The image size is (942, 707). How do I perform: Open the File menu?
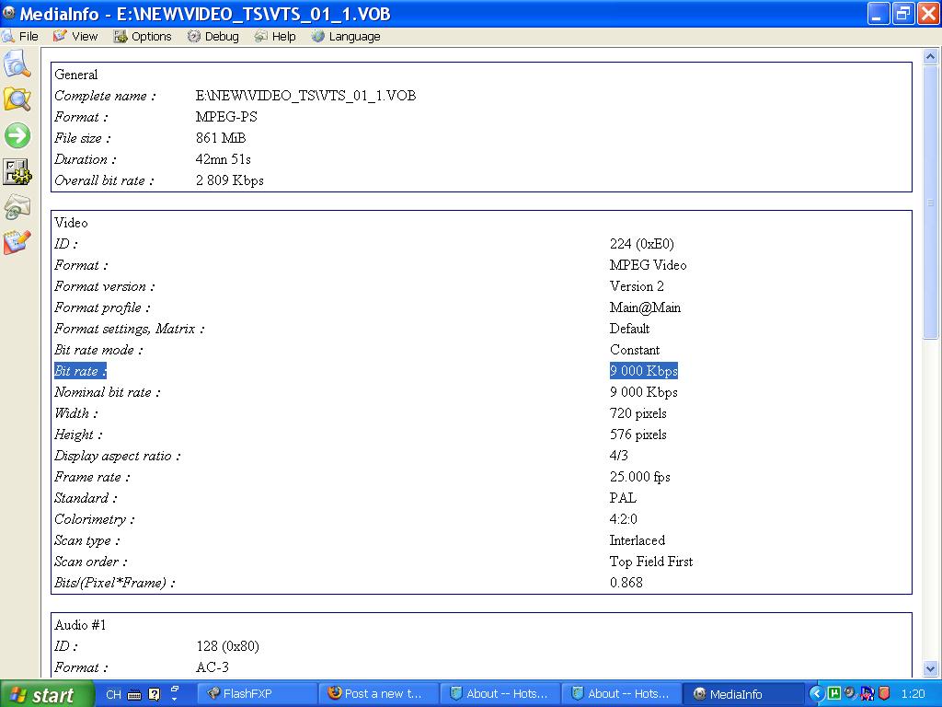pos(20,36)
